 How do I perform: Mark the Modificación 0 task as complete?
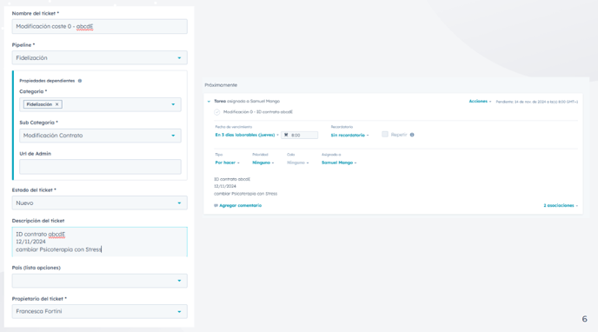point(217,112)
